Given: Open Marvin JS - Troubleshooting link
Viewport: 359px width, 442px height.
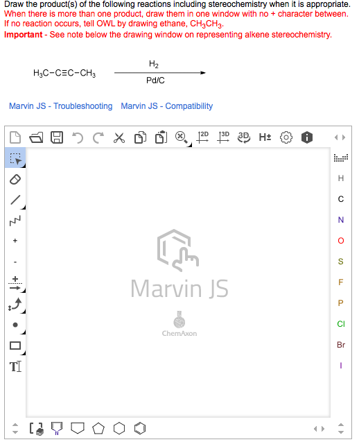Looking at the screenshot, I should tap(60, 106).
